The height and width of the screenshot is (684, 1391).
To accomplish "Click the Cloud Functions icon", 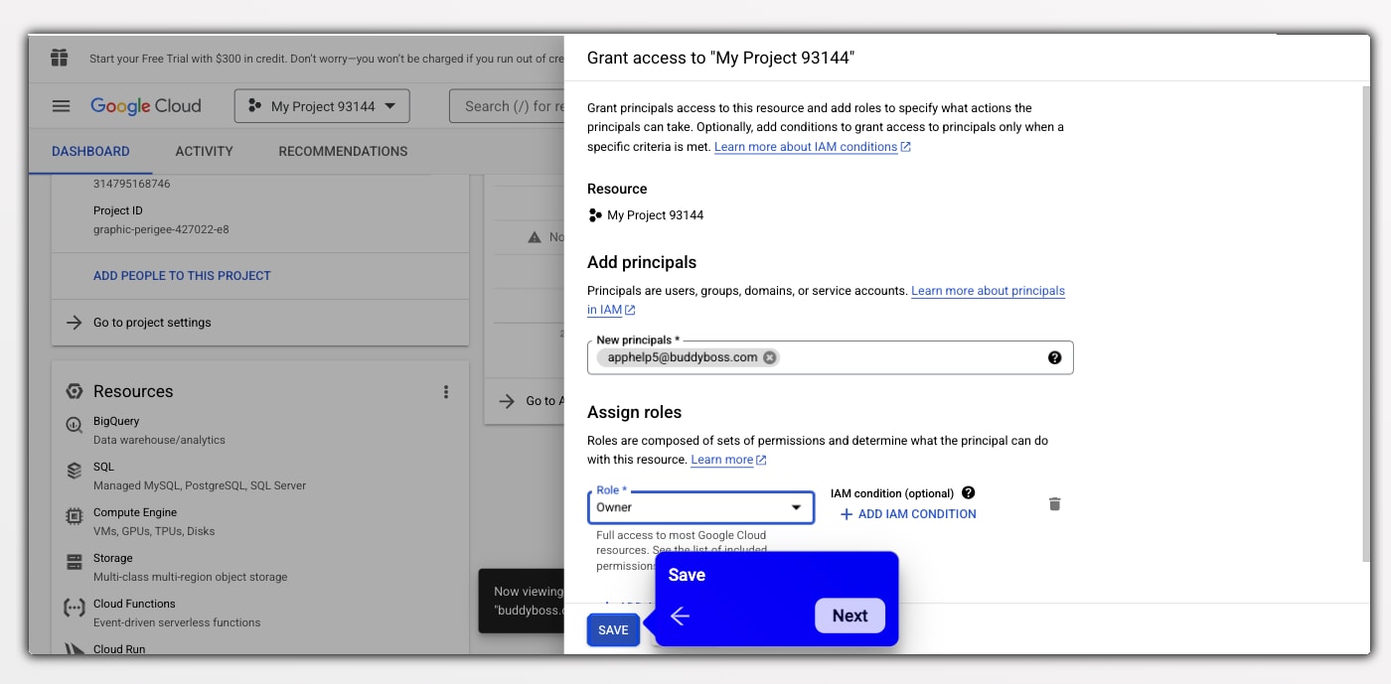I will (x=75, y=608).
